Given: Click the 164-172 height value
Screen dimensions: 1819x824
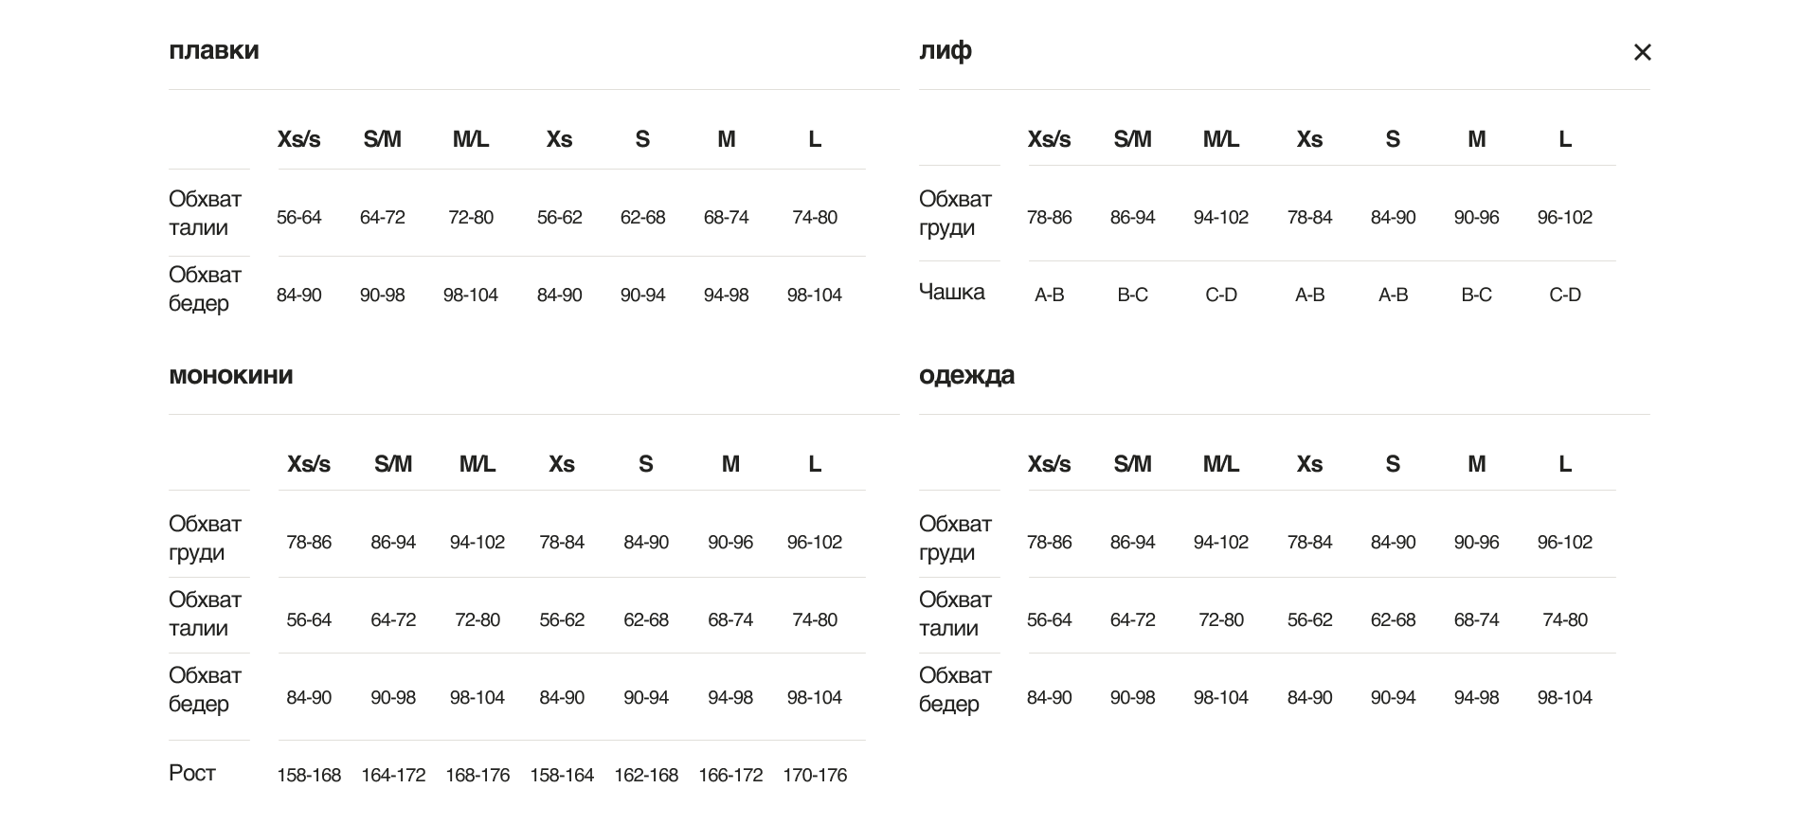Looking at the screenshot, I should tap(393, 775).
